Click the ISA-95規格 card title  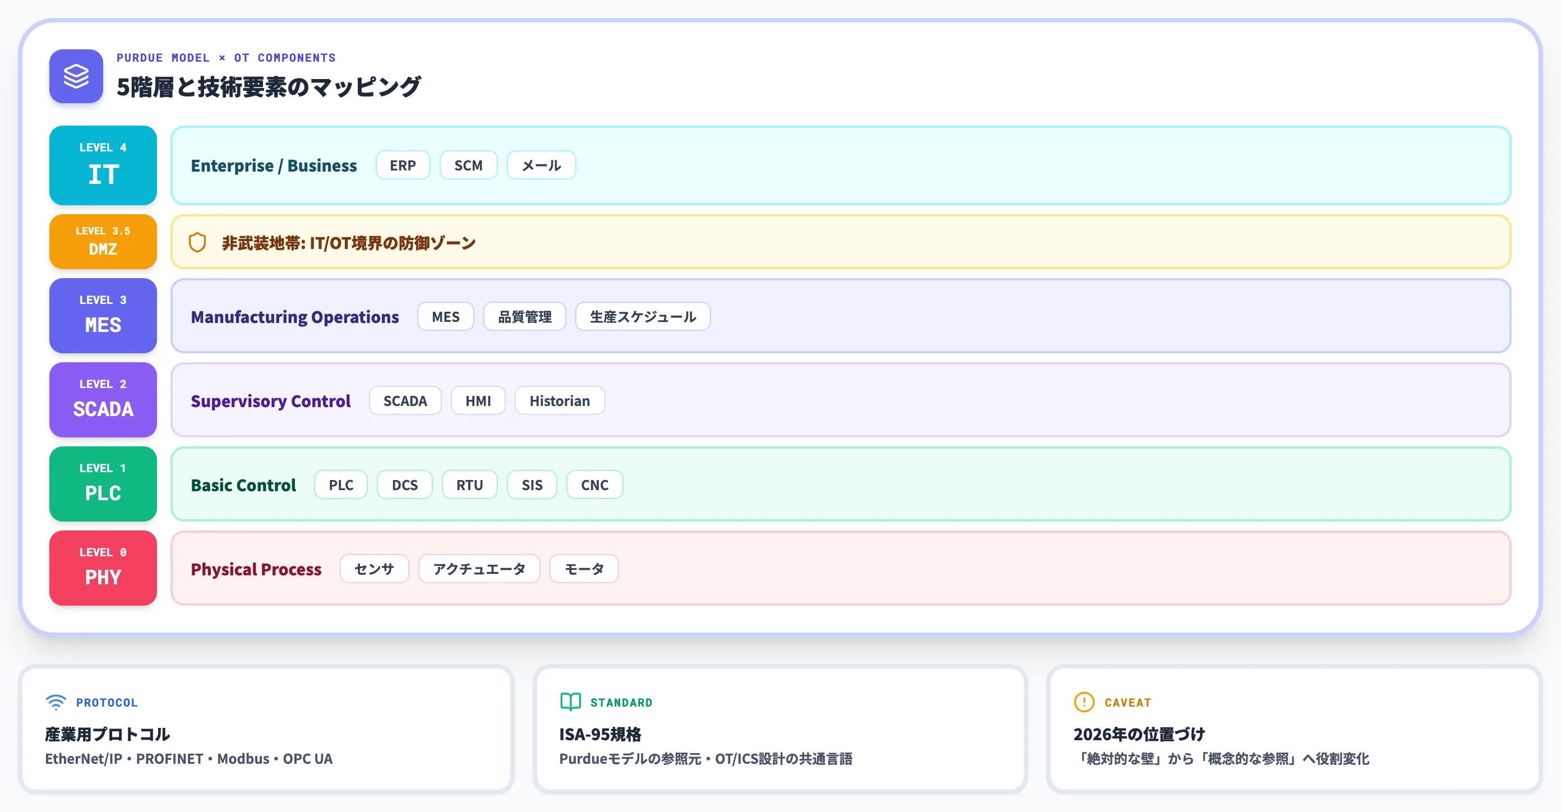601,735
